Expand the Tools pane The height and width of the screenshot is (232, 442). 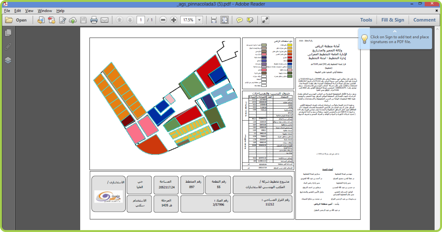366,20
